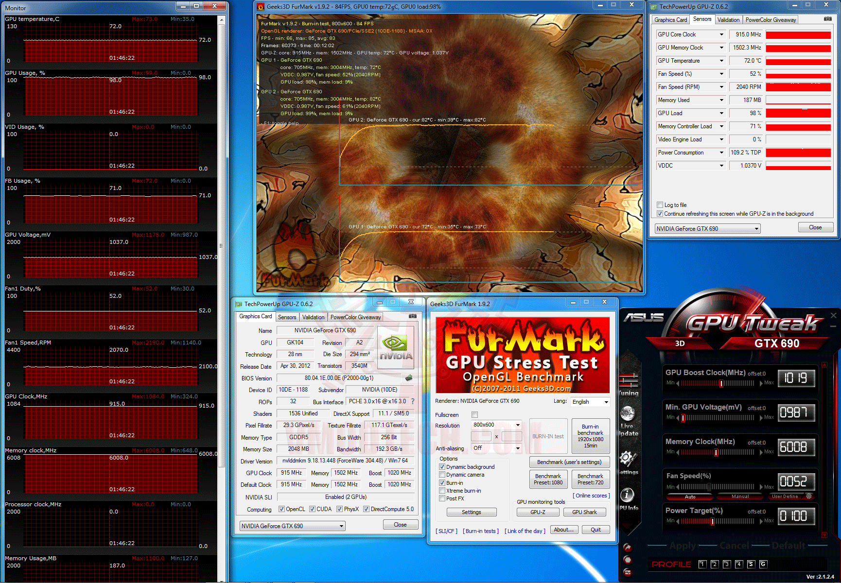Enable Dynamic camera option
841x583 pixels.
[442, 475]
